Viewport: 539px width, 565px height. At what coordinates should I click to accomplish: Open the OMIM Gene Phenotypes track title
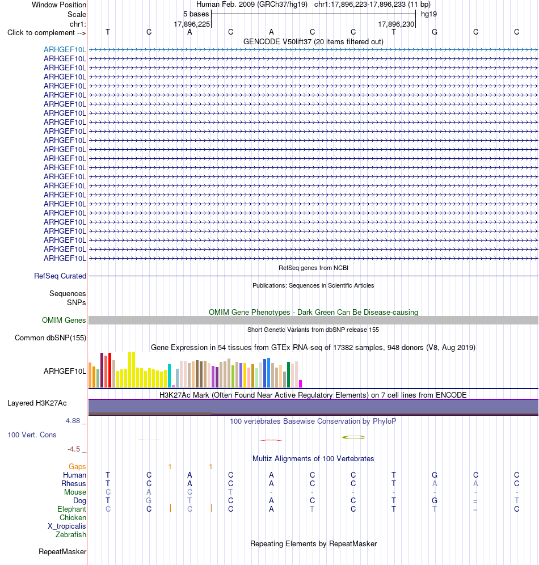(x=313, y=313)
